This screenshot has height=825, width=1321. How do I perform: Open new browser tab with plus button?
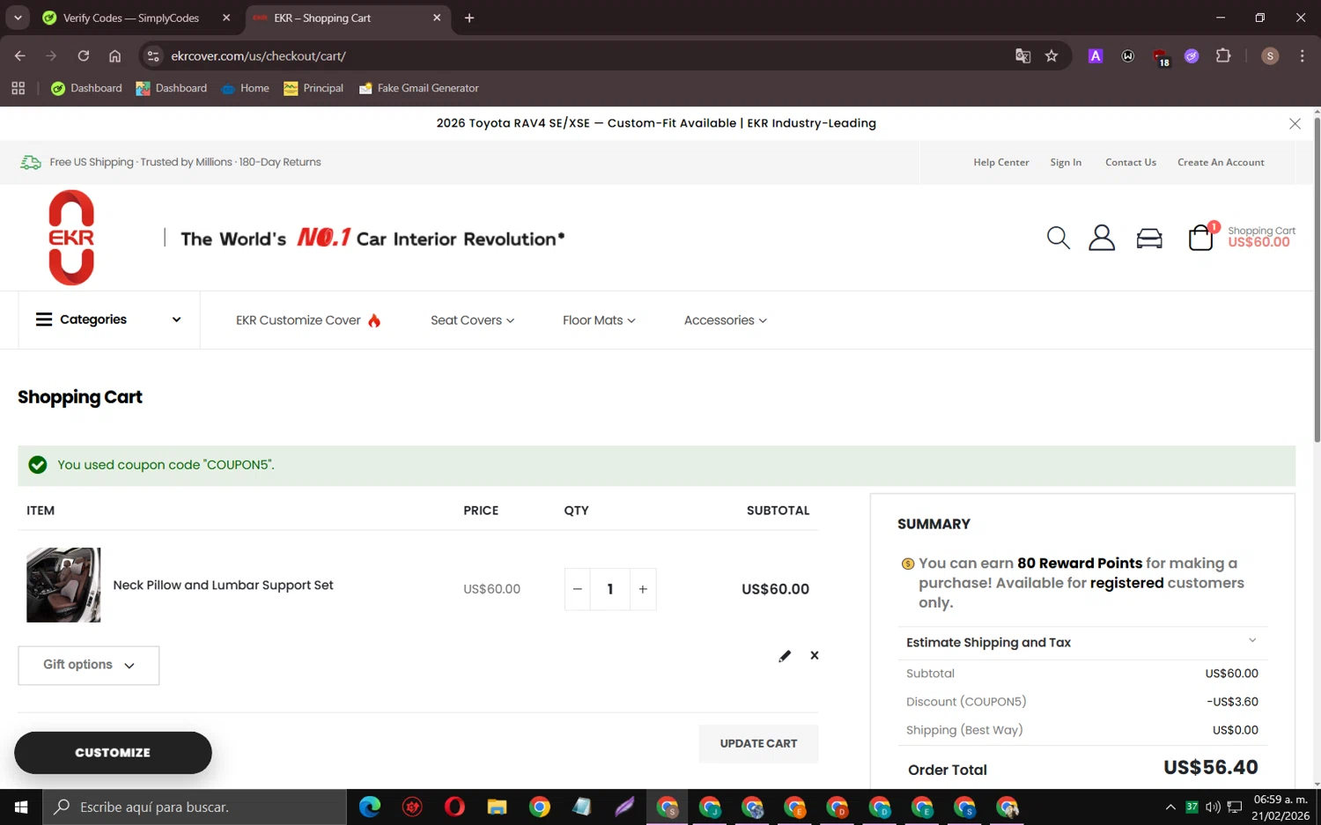tap(469, 18)
